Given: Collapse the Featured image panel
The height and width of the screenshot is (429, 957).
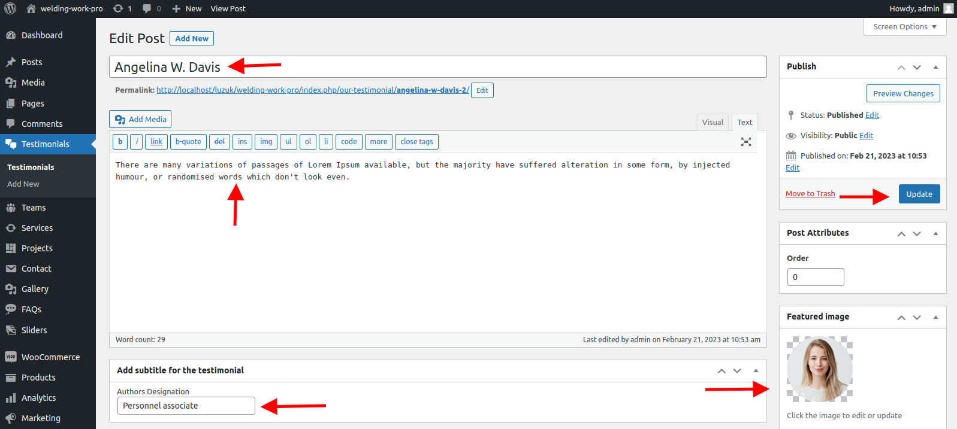Looking at the screenshot, I should pyautogui.click(x=935, y=317).
